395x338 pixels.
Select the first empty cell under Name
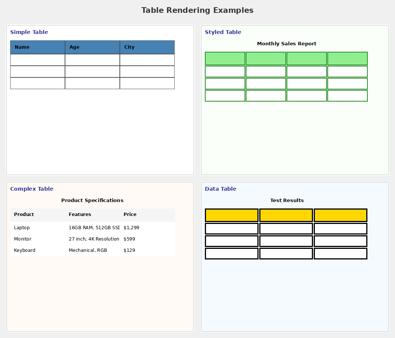click(x=37, y=59)
